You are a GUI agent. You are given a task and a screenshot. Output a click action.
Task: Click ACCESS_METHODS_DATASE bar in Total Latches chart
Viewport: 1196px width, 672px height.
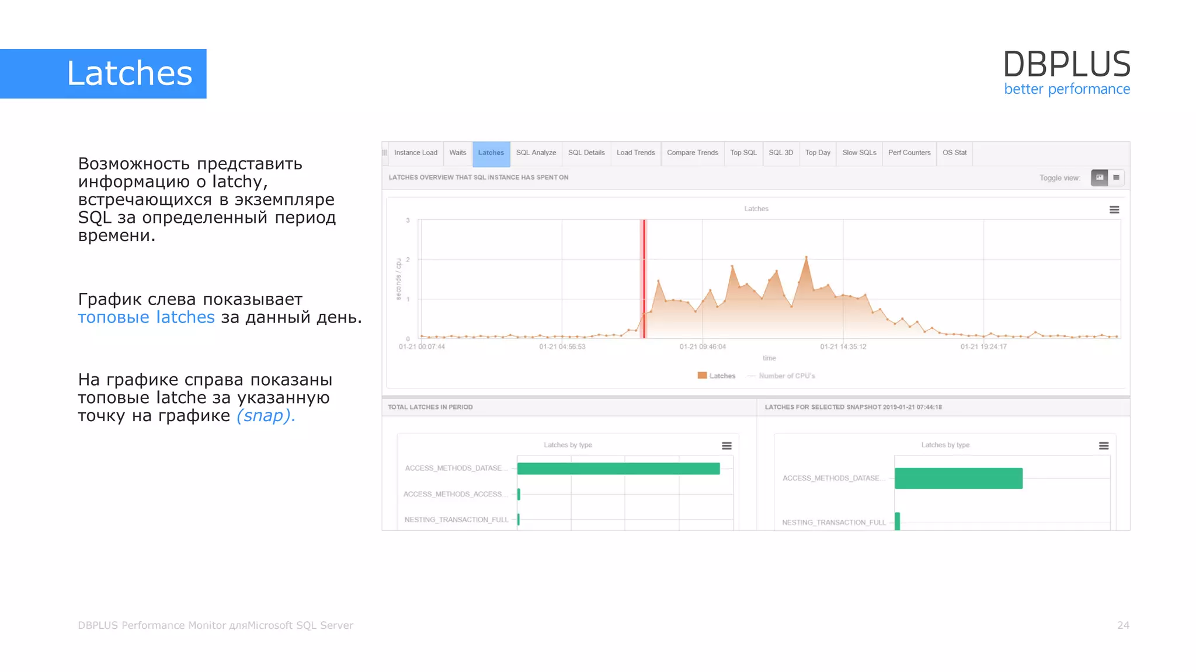618,468
